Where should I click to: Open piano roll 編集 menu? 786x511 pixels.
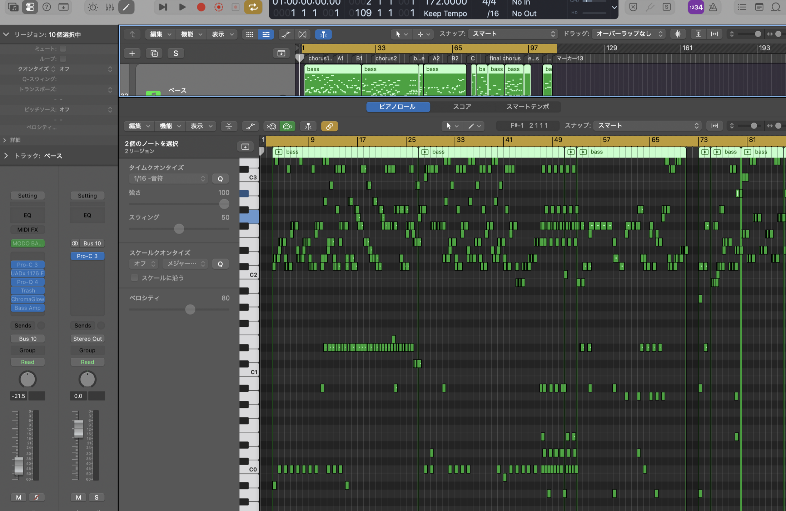point(139,126)
